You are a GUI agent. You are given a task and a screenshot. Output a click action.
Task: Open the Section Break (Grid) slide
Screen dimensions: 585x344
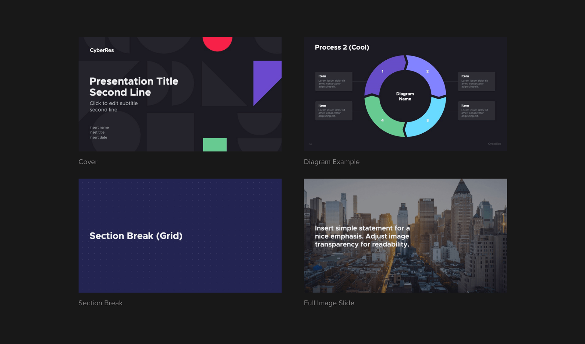180,235
